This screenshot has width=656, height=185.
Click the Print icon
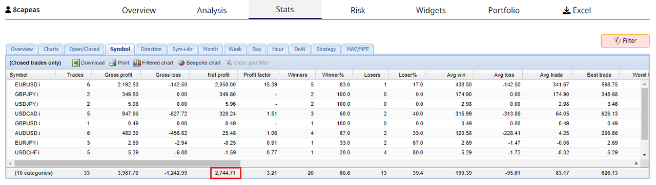[112, 63]
